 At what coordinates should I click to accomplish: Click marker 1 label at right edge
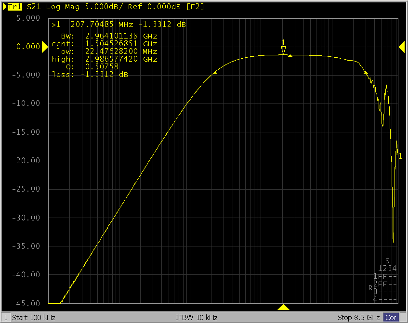400,156
